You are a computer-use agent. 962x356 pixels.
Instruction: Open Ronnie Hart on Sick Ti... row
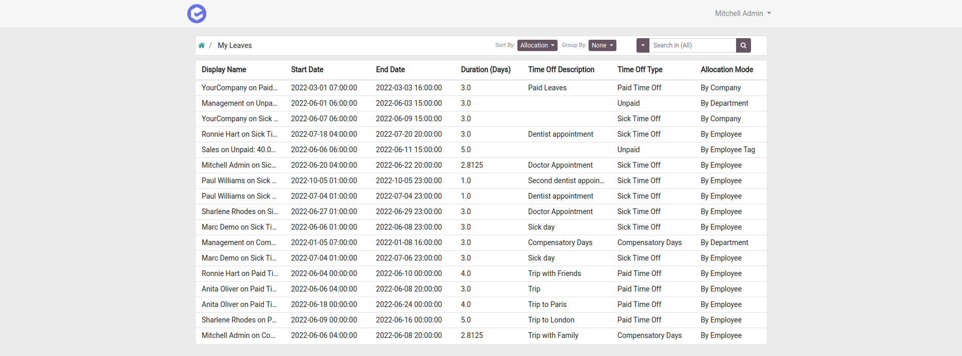pos(481,134)
